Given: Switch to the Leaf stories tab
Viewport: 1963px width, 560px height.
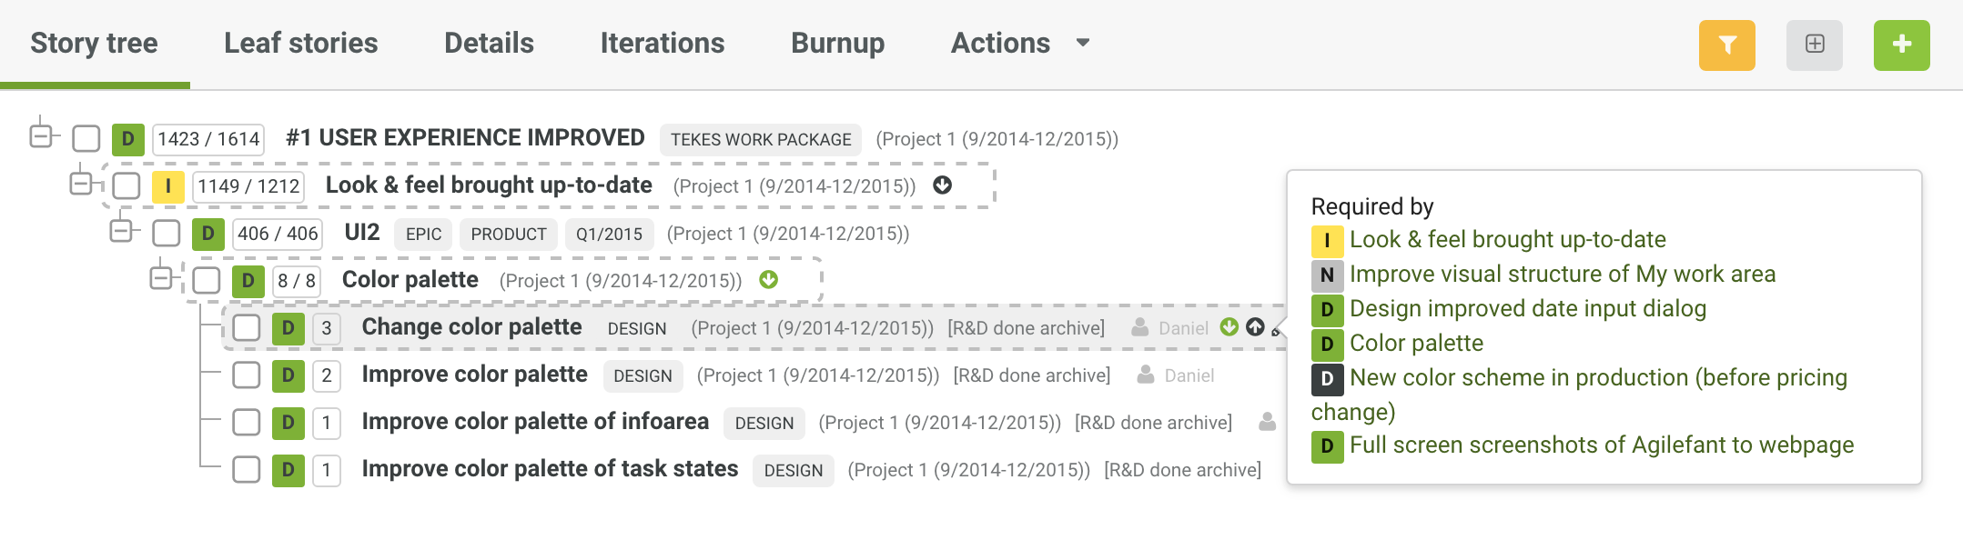Looking at the screenshot, I should click(x=300, y=43).
